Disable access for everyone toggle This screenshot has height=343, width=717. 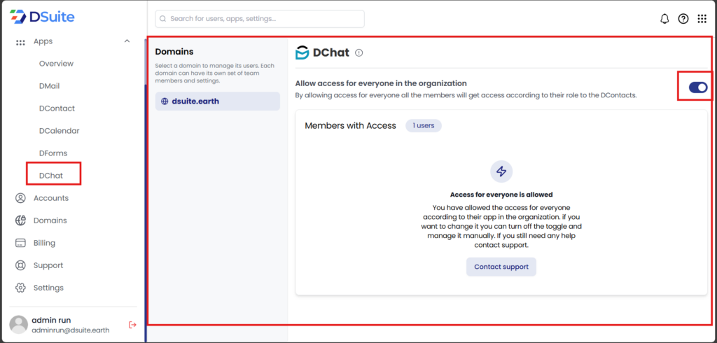[x=697, y=87]
